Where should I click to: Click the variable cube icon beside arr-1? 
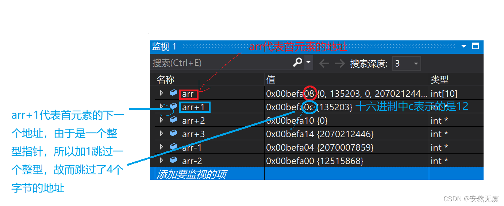click(173, 147)
